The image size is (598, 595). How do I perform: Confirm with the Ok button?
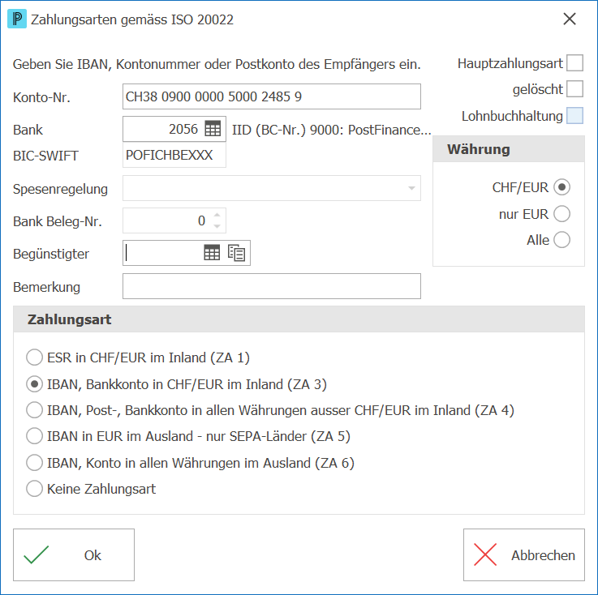click(x=74, y=554)
